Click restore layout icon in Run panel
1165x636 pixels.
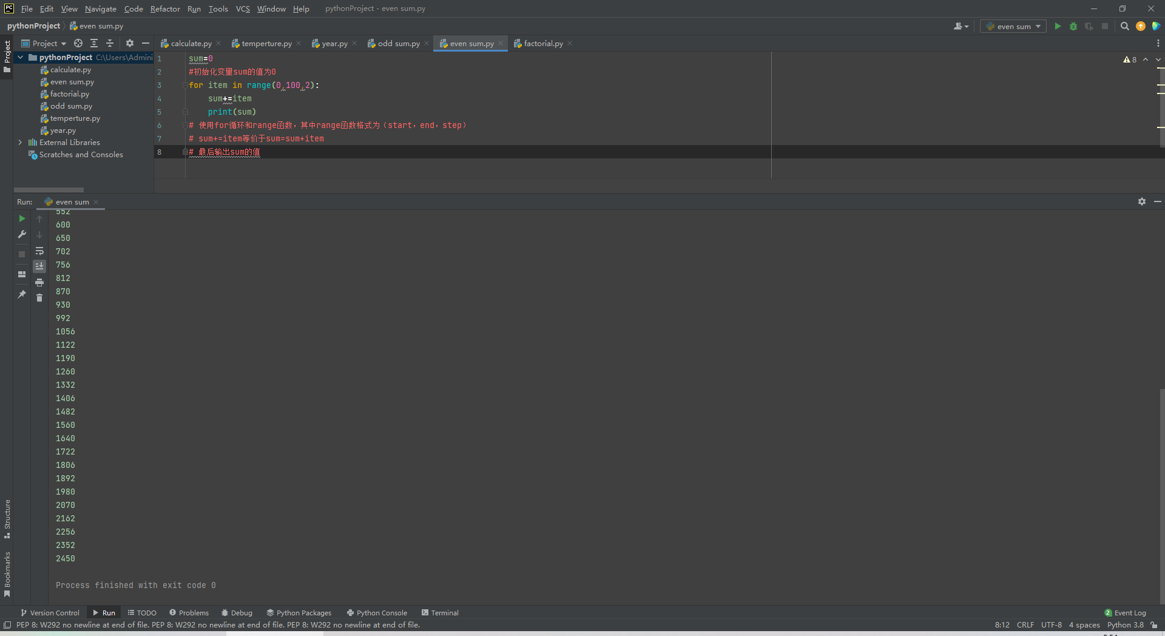22,274
